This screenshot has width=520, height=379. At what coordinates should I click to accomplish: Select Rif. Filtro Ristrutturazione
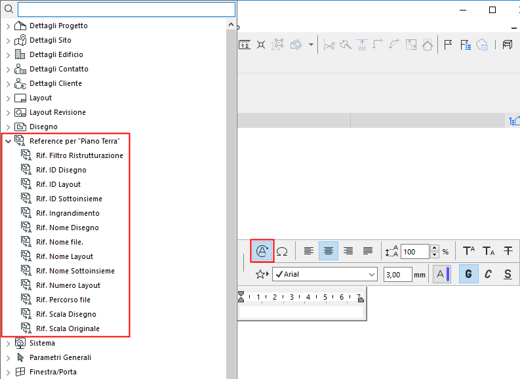[x=79, y=155]
